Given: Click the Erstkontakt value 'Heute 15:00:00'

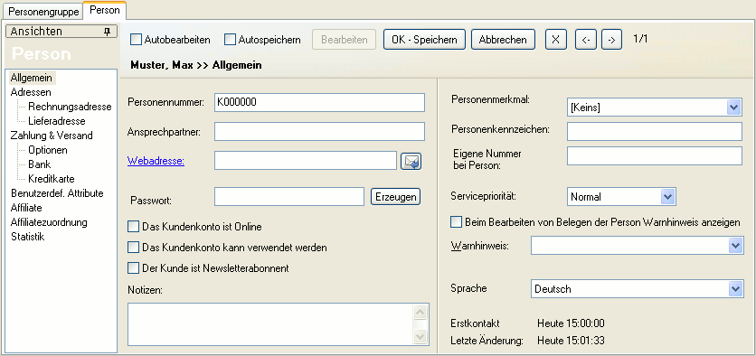Looking at the screenshot, I should 571,323.
